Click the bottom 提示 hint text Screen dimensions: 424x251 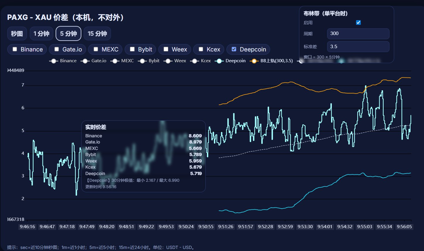click(x=101, y=247)
